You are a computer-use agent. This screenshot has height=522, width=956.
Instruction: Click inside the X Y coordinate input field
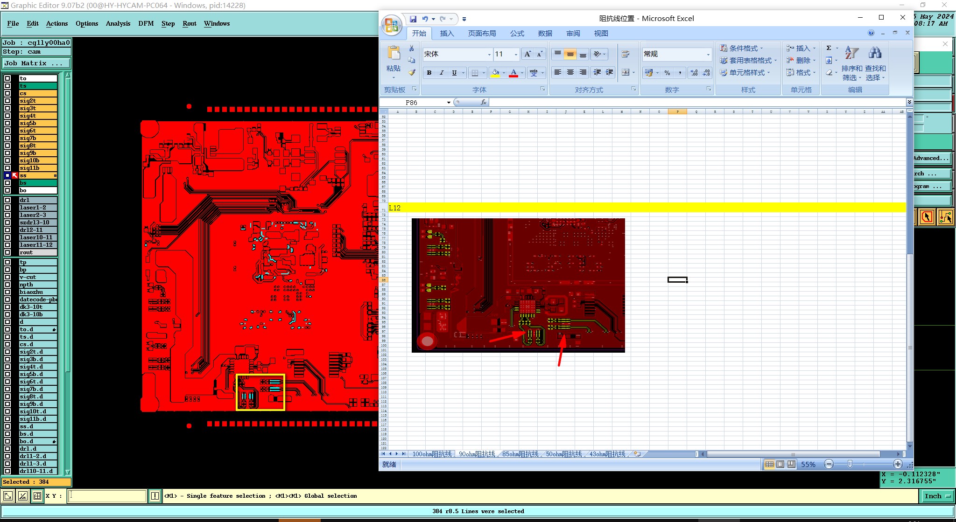107,496
